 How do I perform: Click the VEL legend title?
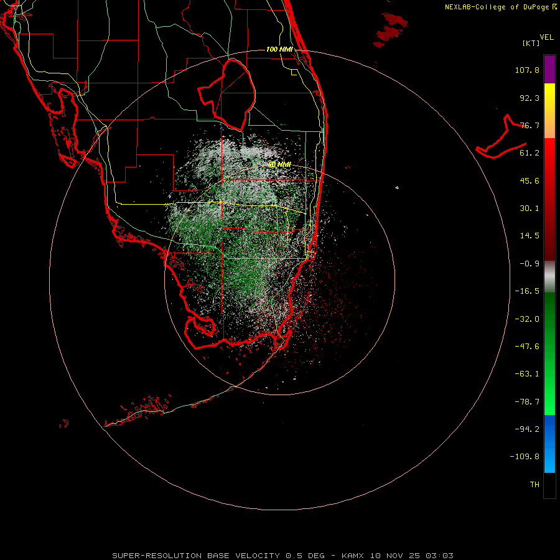[x=546, y=37]
